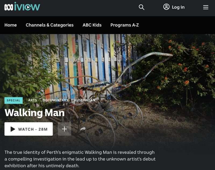Click the play triangle on the Watch button
Image resolution: width=215 pixels, height=170 pixels.
coord(13,129)
